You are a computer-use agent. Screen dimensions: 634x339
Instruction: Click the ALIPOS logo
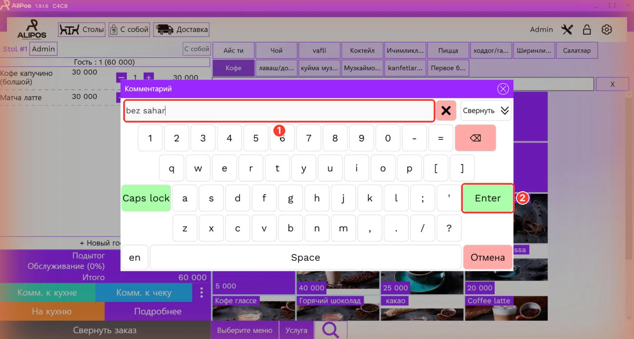coord(32,29)
